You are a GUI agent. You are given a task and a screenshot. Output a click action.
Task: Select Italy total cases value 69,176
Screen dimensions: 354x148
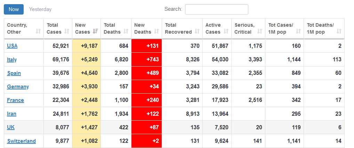61,60
